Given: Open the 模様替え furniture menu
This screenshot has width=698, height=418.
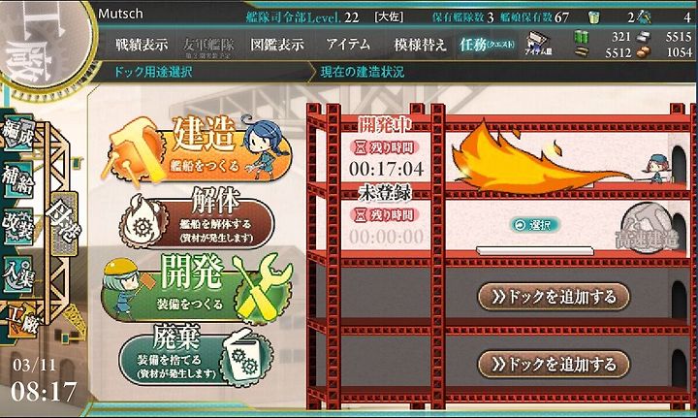Looking at the screenshot, I should 420,44.
